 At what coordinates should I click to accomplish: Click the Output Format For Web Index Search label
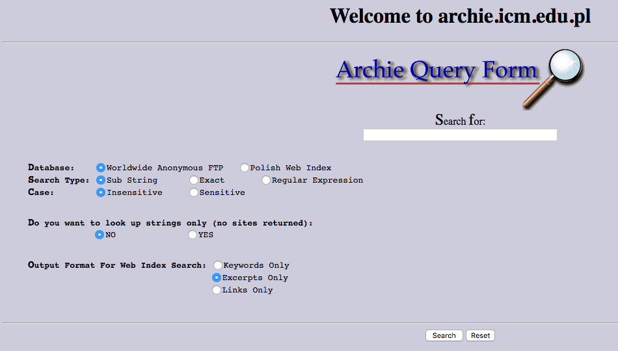coord(116,265)
